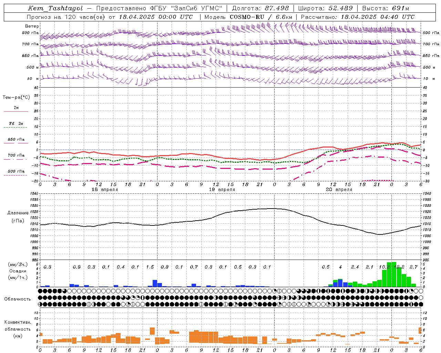Click the provider text ФГБУ "ЗапСиб УГМС"

[186, 8]
